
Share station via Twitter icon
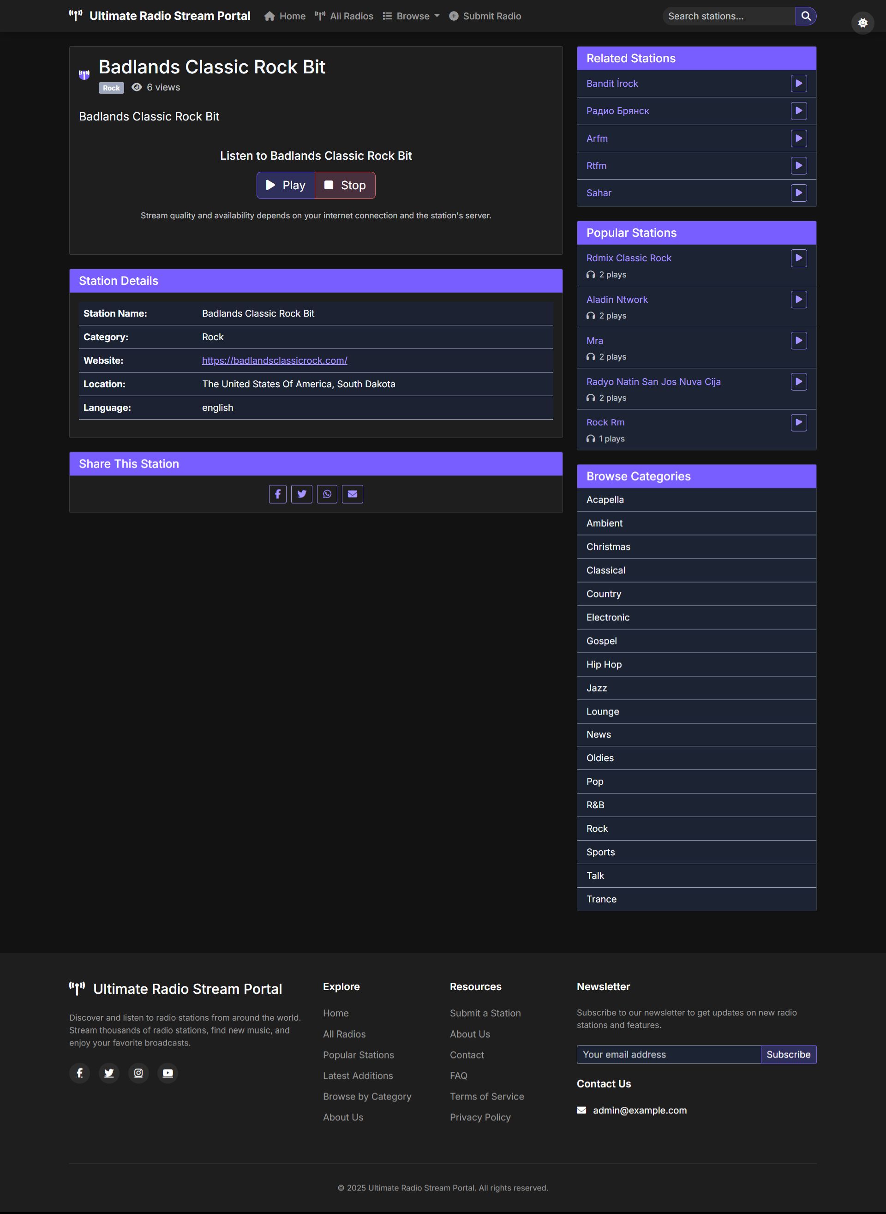tap(301, 494)
